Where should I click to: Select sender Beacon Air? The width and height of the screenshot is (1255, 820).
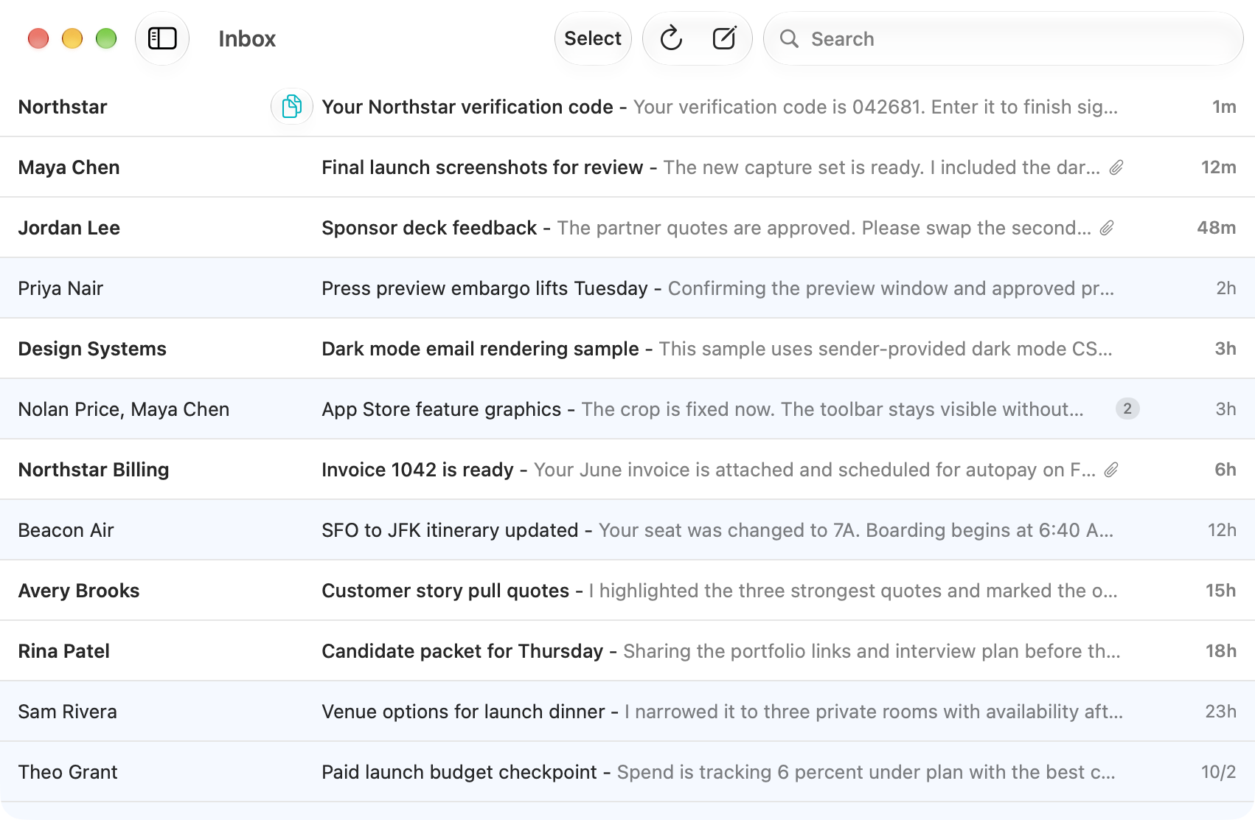pos(66,530)
